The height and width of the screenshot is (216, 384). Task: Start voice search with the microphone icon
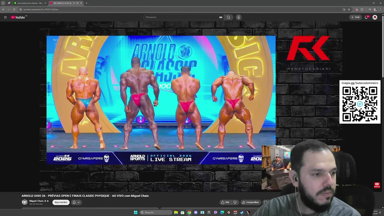pyautogui.click(x=238, y=17)
